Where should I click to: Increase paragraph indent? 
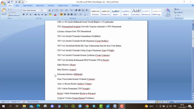pos(79,10)
